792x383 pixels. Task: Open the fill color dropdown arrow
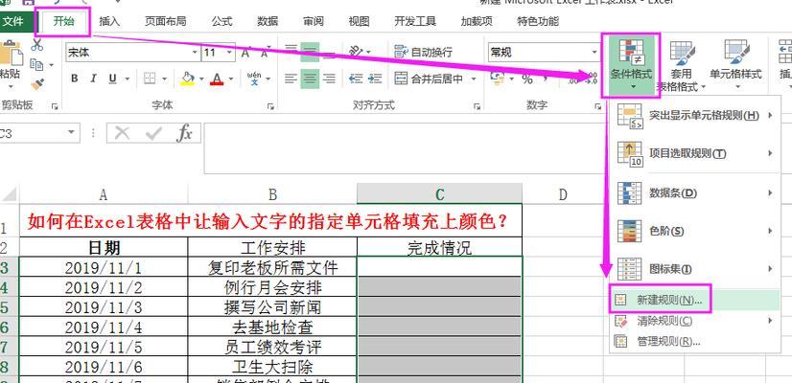(201, 79)
